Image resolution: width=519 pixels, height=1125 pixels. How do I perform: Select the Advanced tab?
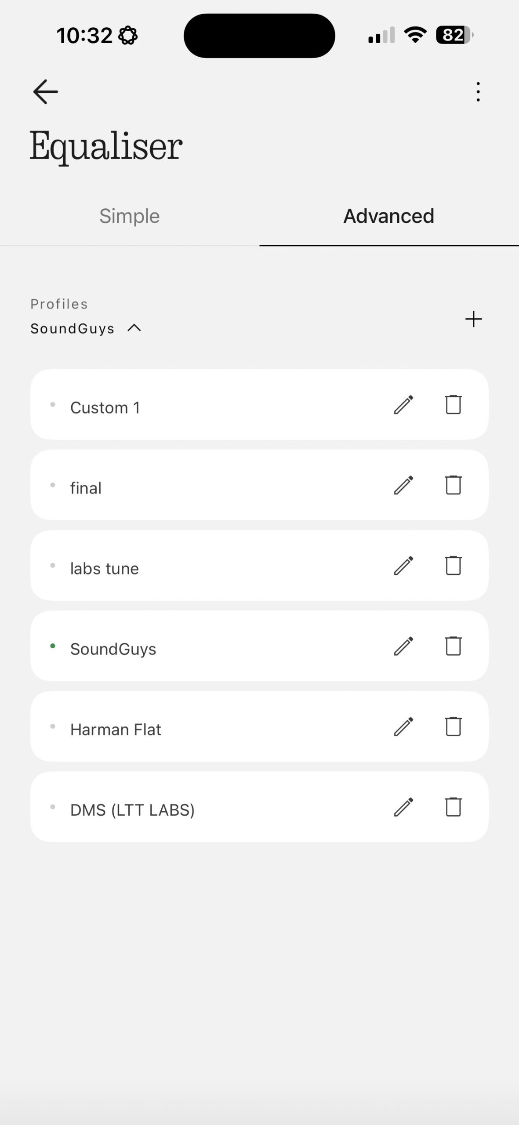pyautogui.click(x=389, y=216)
